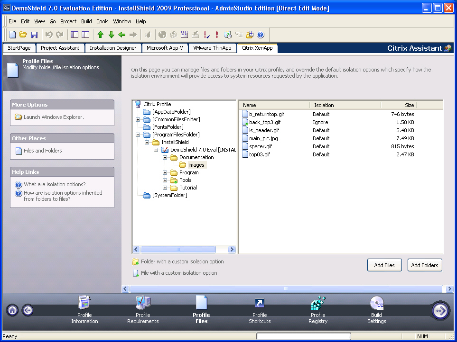Click the tree pane horizontal scrollbar

[178, 250]
